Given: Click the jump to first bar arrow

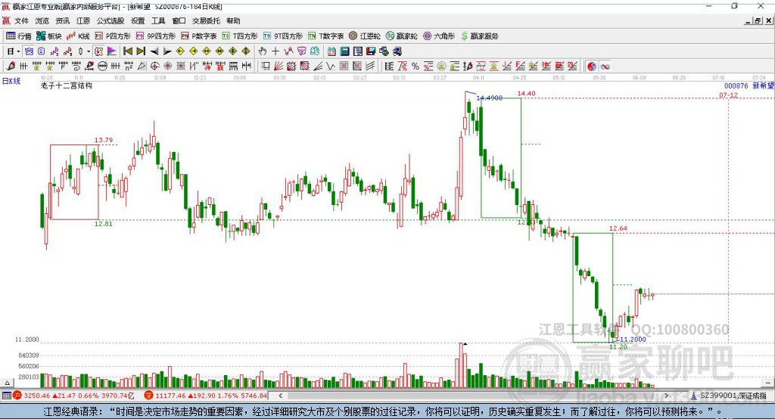Looking at the screenshot, I should point(128,51).
